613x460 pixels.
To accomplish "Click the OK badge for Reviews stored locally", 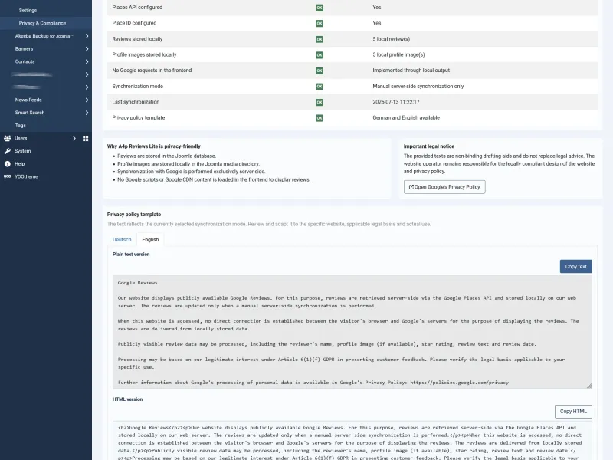I will point(320,39).
